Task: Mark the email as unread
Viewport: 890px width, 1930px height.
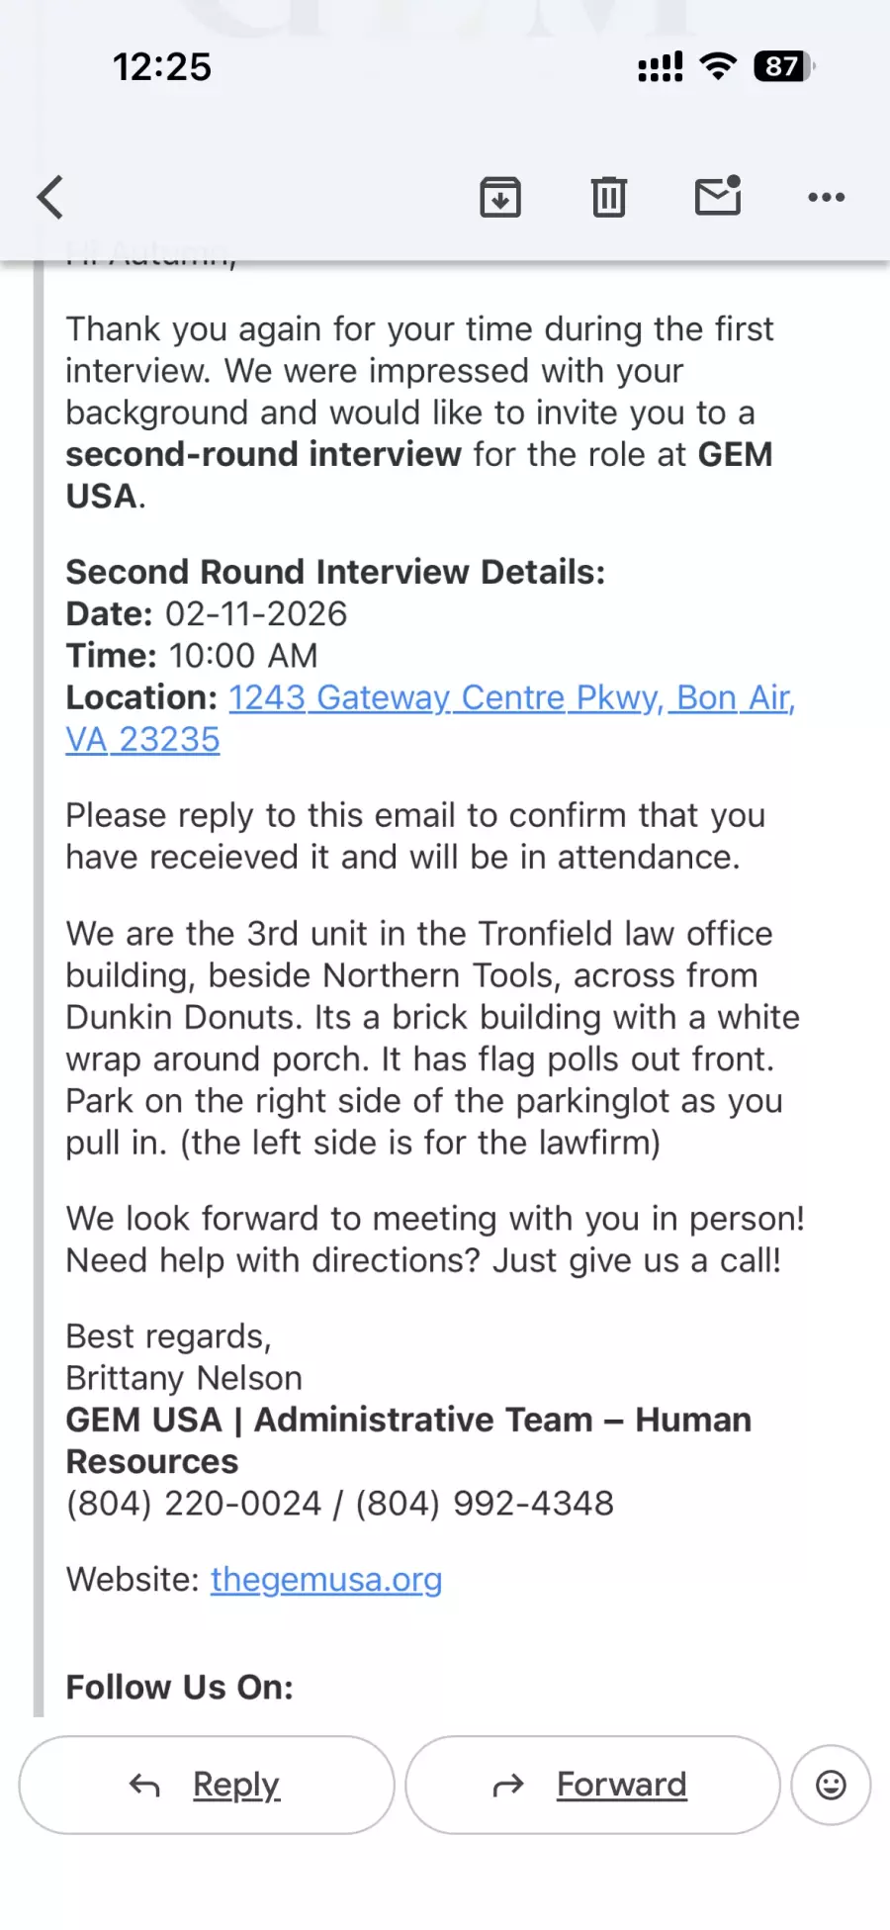Action: pos(718,196)
